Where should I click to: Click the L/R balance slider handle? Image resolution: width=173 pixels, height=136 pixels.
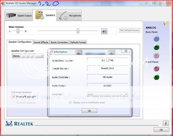click(x=18, y=31)
